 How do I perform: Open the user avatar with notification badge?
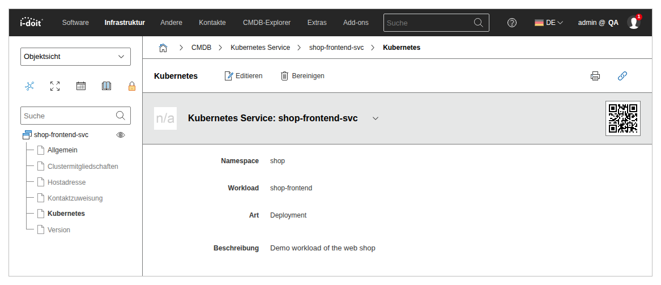point(634,22)
